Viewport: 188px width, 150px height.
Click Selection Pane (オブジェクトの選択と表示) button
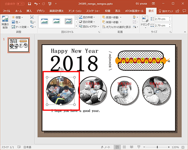point(117,27)
